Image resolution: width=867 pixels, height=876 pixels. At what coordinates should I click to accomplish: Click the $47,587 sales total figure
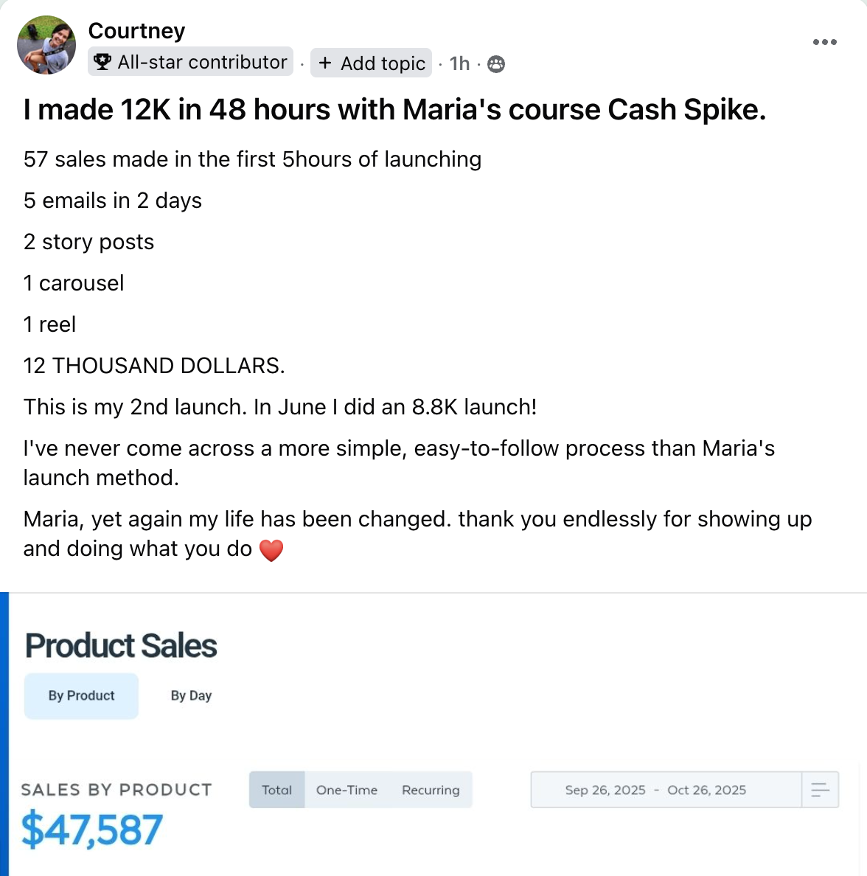[x=91, y=830]
